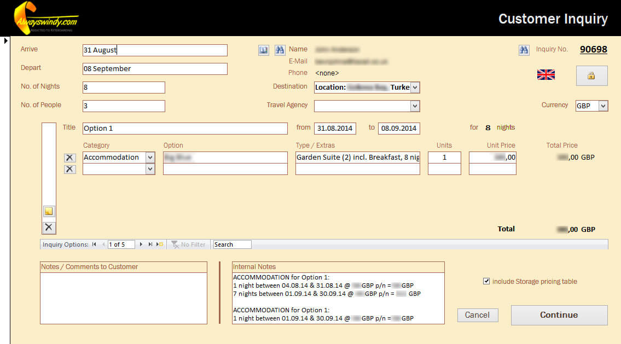Click the binoculars icon beside Inquiry No.
Viewport: 621px width, 344px height.
tap(524, 50)
